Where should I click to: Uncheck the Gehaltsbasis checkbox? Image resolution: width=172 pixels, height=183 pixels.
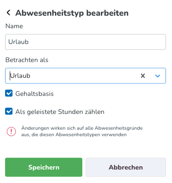click(x=9, y=94)
